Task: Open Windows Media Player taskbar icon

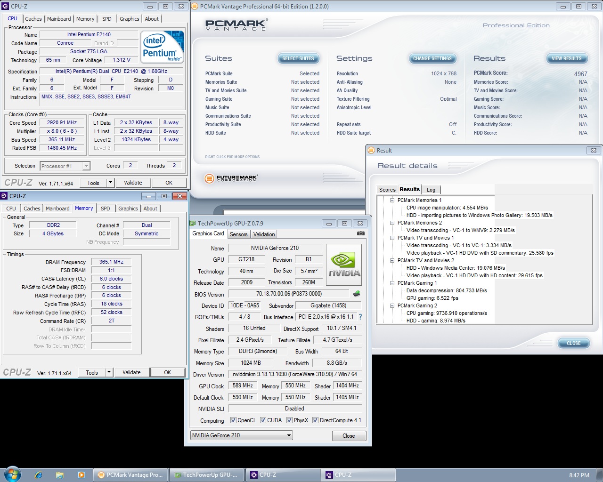Action: [81, 475]
